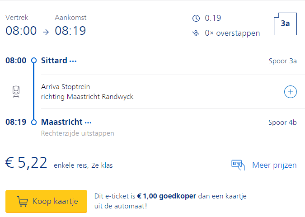This screenshot has height=217, width=305.
Task: Click the clock icon next to 0:19
Action: pos(196,19)
